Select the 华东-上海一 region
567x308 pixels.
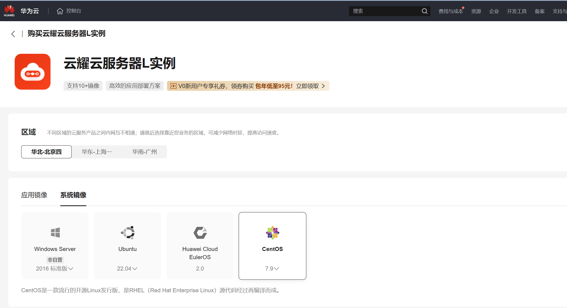(97, 152)
